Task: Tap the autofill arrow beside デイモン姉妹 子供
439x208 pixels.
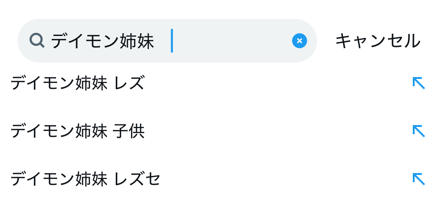Action: click(x=419, y=131)
